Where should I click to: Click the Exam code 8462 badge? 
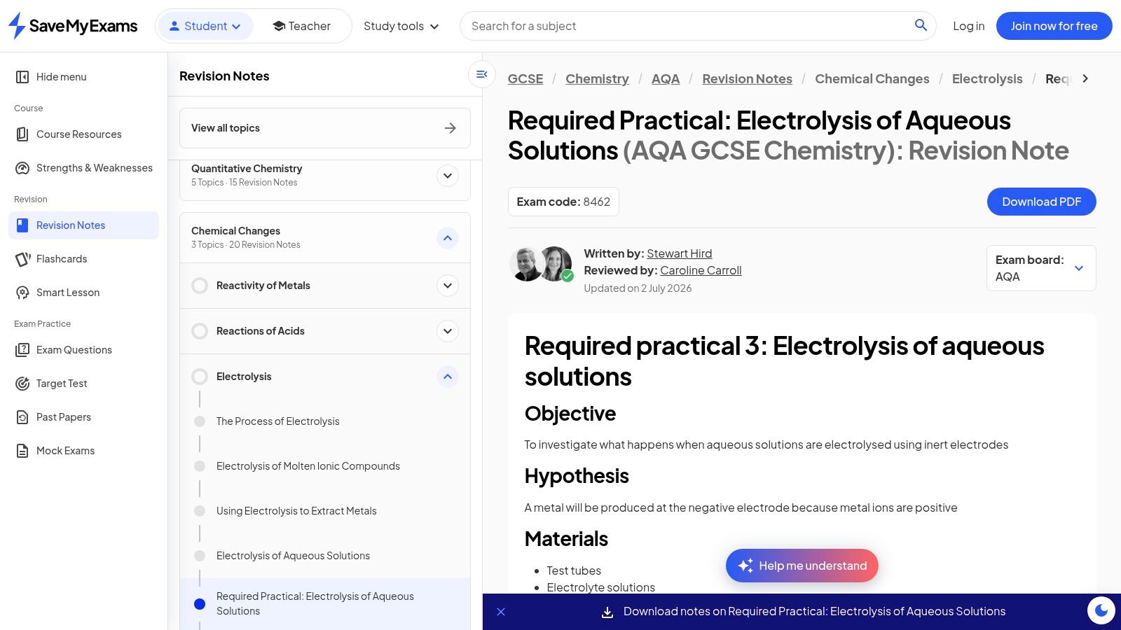pos(563,202)
